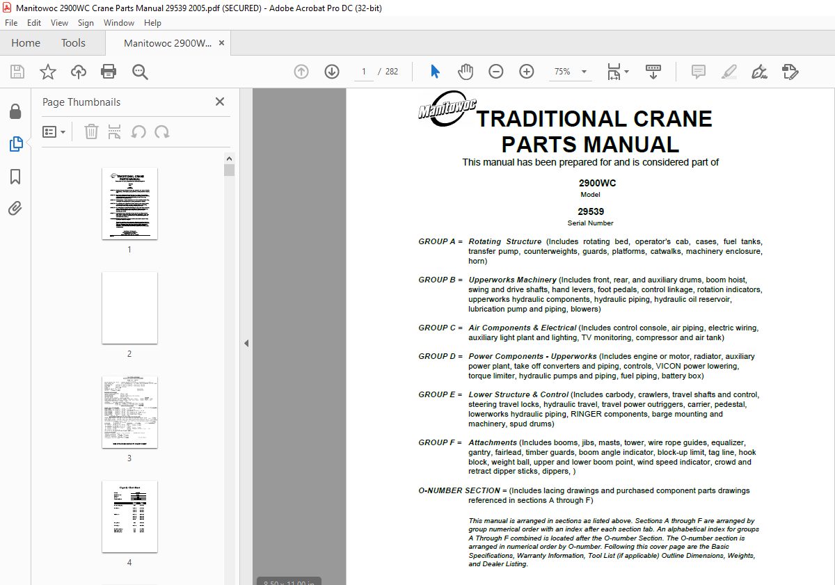The width and height of the screenshot is (835, 585).
Task: Click the Upperworks Machinery heading
Action: (512, 280)
